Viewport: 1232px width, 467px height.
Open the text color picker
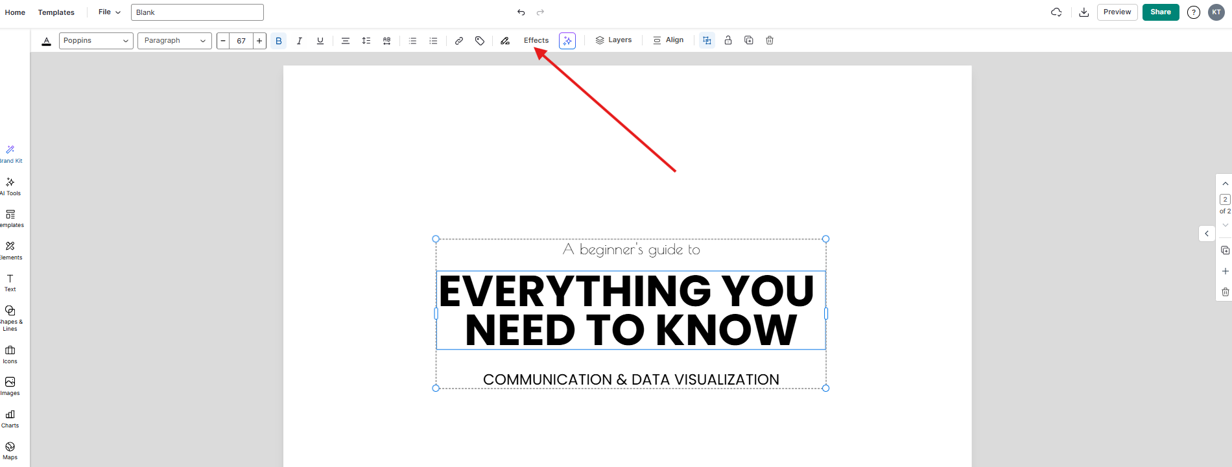click(46, 41)
